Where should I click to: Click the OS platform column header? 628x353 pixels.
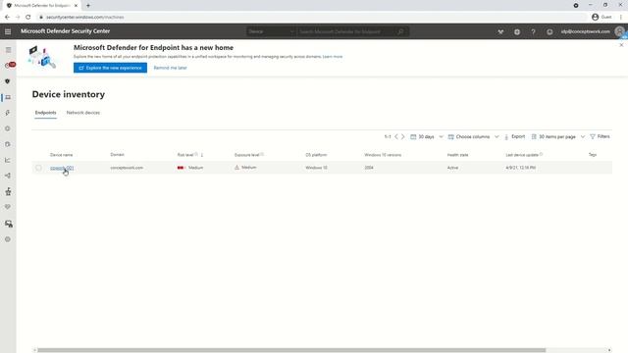[316, 155]
